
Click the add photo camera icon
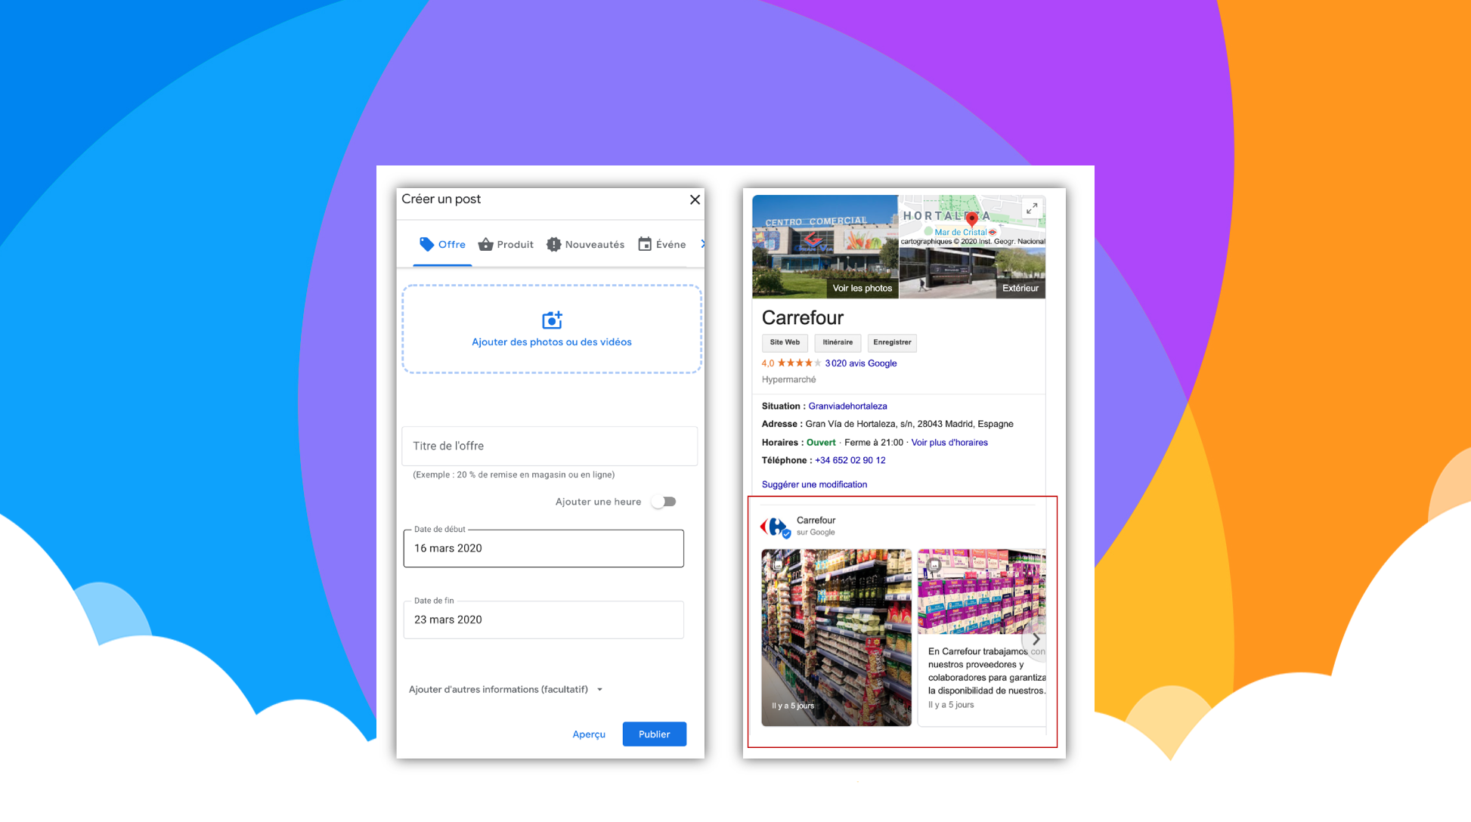pos(552,320)
